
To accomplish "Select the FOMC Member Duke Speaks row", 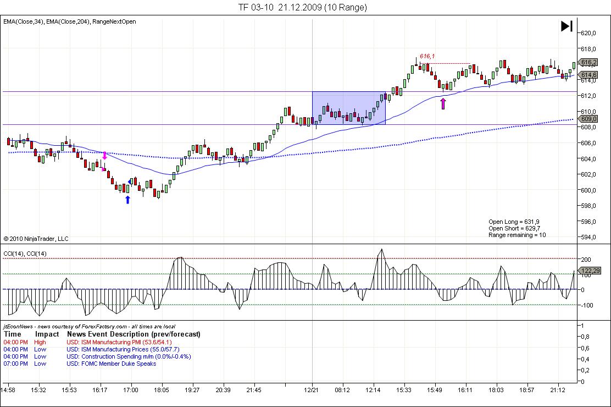I will tap(80, 364).
